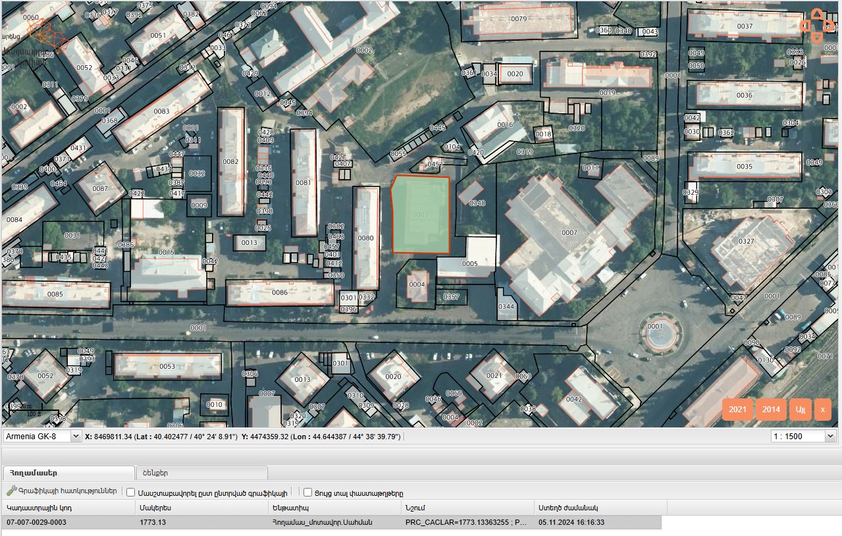Pan map up with top arrow

[816, 14]
